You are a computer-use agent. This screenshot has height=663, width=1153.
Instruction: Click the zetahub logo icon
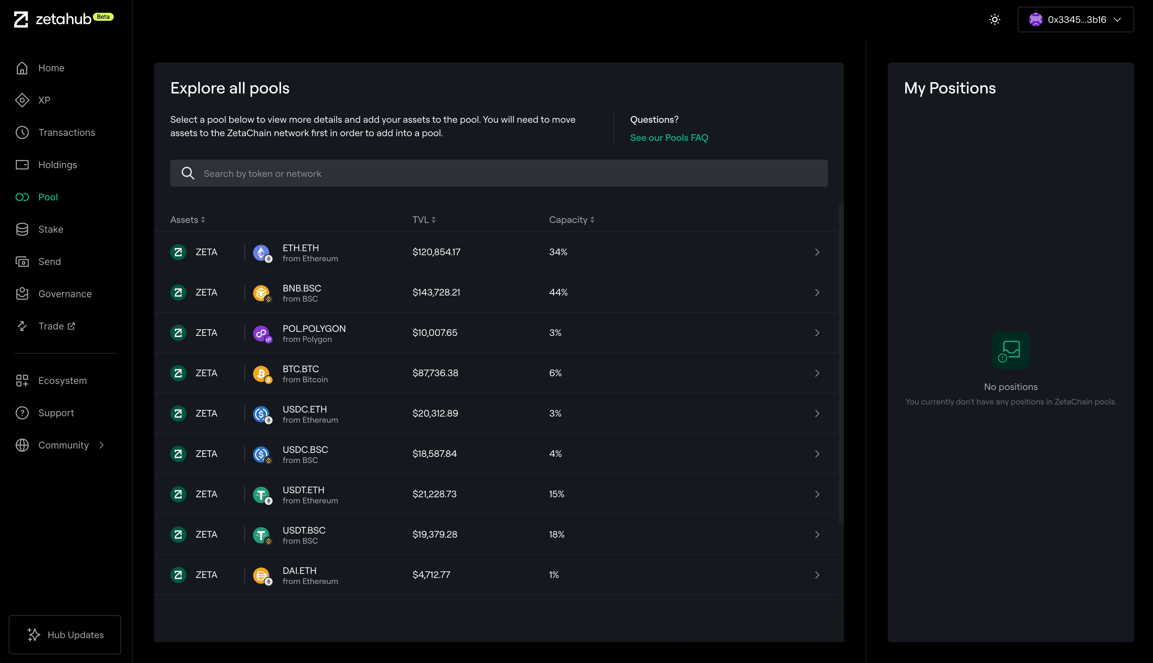click(21, 19)
